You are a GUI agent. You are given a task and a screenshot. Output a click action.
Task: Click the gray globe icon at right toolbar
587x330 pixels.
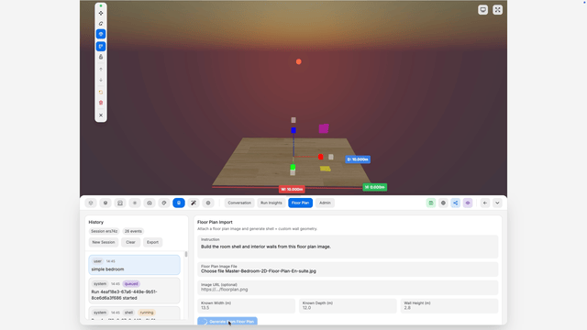[443, 203]
